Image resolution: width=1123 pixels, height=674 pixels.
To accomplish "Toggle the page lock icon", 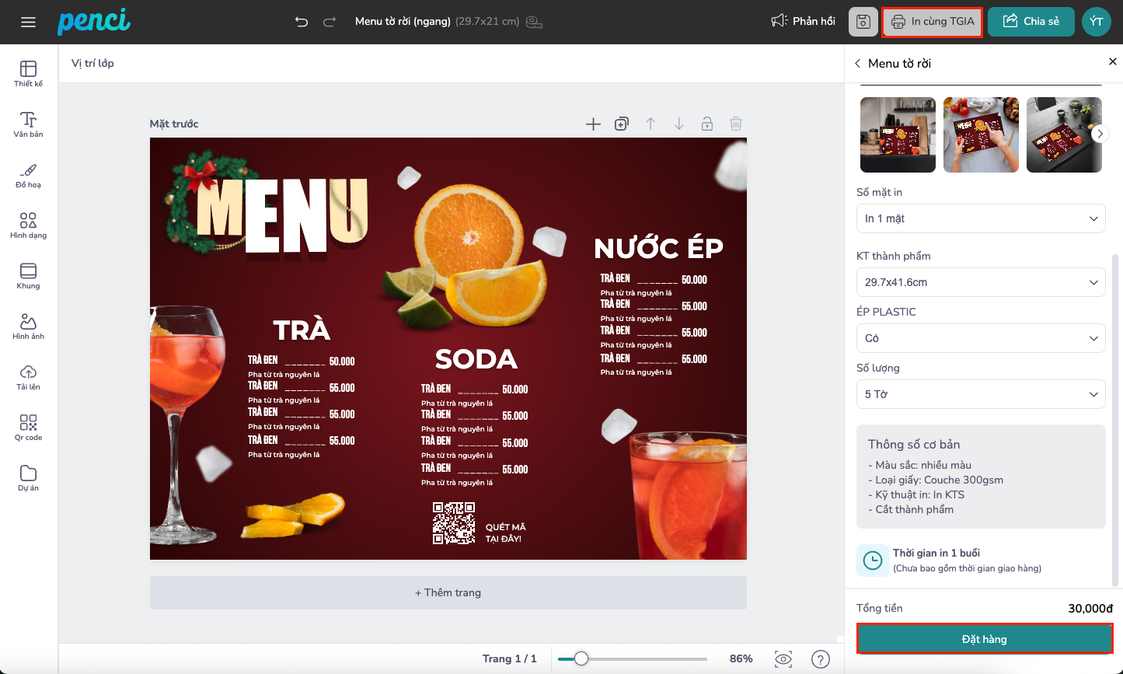I will (x=707, y=124).
